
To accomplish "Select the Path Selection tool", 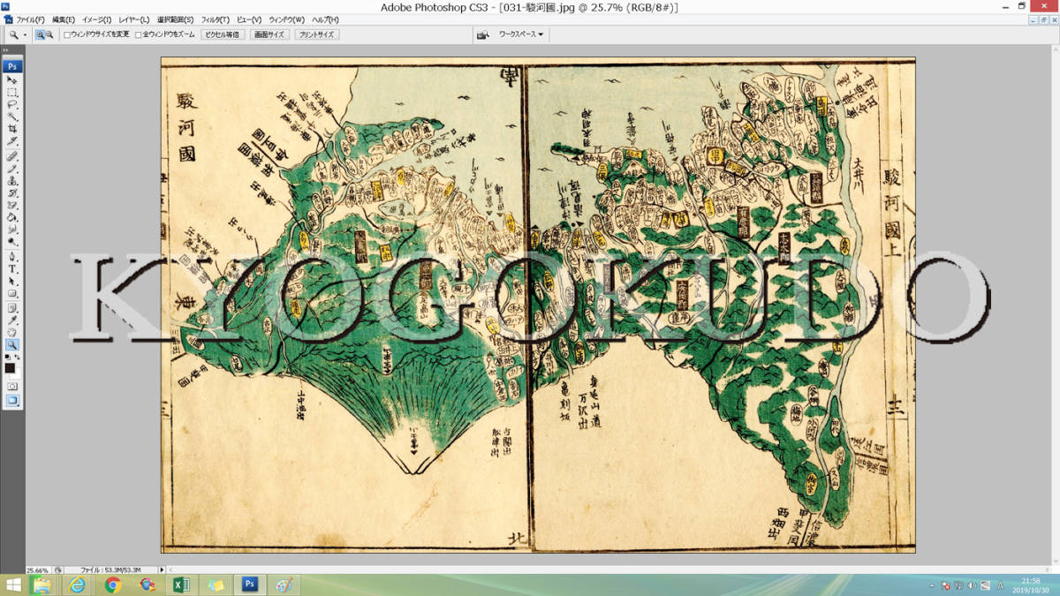I will coord(12,281).
